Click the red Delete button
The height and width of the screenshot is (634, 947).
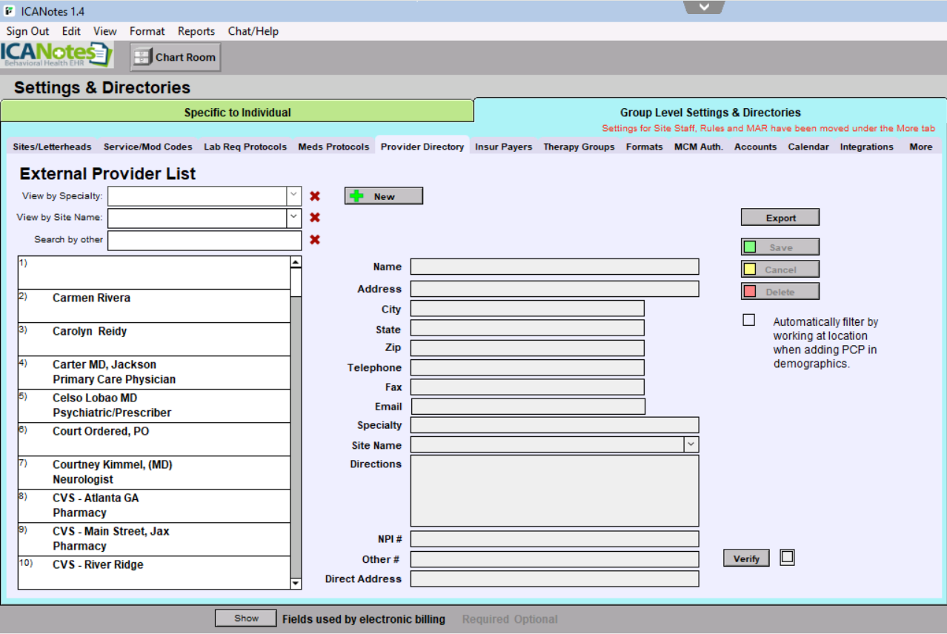(780, 292)
